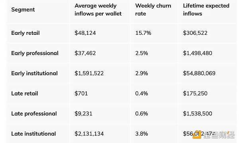
Task: Click the $2,131,134 weekly inflows cell
Action: (89, 134)
